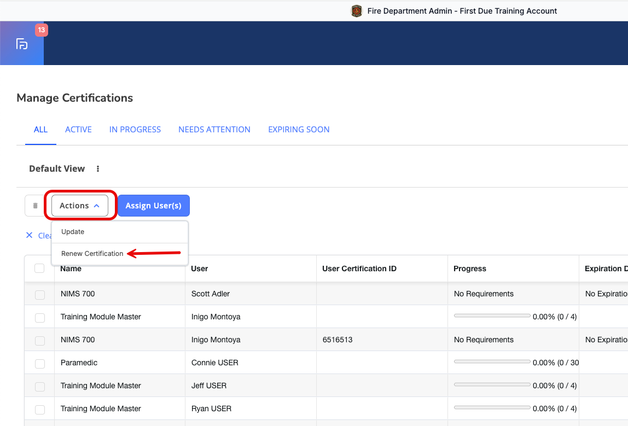Open the Expiring Soon tab

click(299, 130)
